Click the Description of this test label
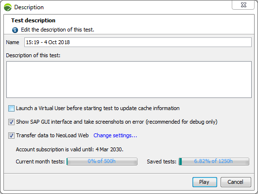258x194 pixels. [x=33, y=55]
